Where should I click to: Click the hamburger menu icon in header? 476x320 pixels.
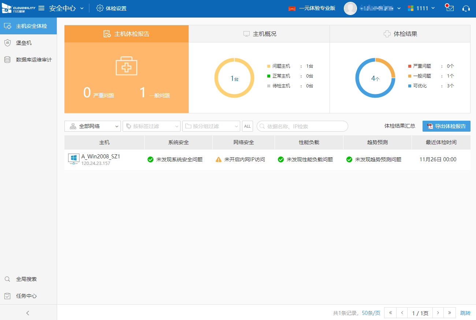pos(41,8)
